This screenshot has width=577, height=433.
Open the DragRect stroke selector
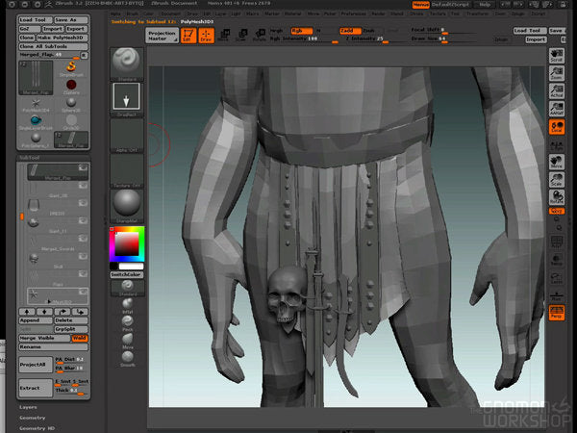pyautogui.click(x=127, y=98)
